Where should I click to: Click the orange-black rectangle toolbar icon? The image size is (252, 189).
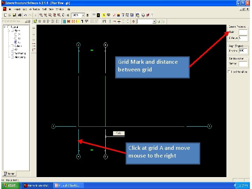pyautogui.click(x=118, y=15)
